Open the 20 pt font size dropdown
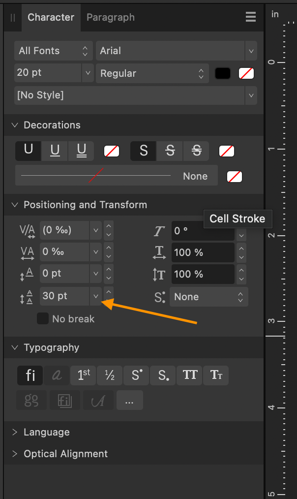The height and width of the screenshot is (499, 297). (x=53, y=73)
